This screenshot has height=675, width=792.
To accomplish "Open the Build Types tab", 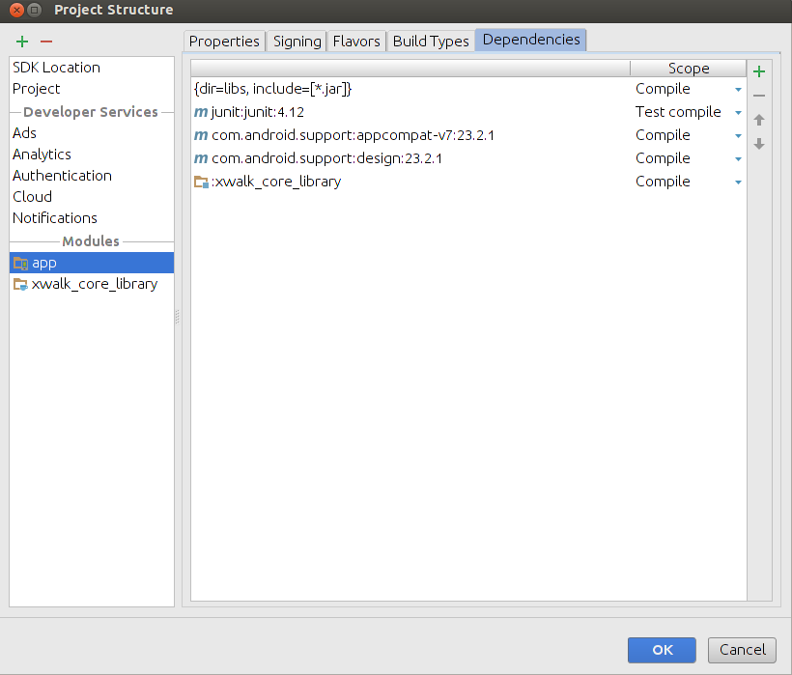I will [x=431, y=41].
